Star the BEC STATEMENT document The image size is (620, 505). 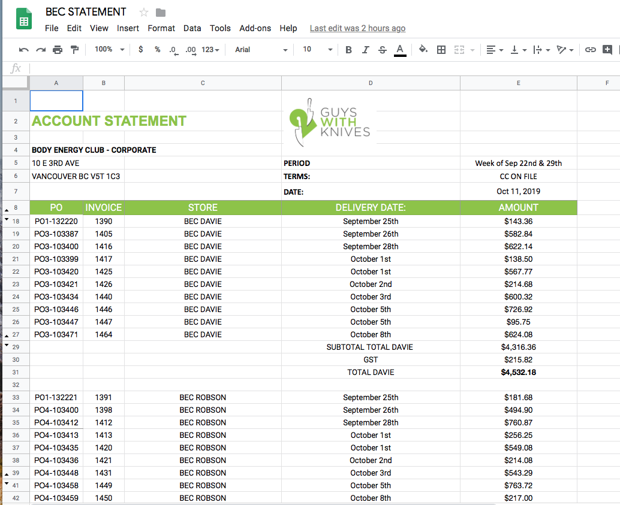coord(144,13)
